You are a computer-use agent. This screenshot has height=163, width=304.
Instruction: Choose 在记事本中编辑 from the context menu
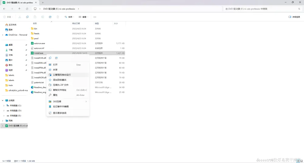(x=68, y=106)
